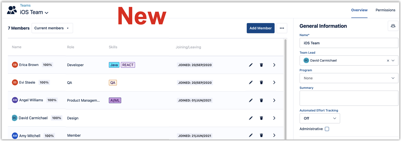Switch to the Permissions tab
The width and height of the screenshot is (401, 141).
pyautogui.click(x=385, y=10)
